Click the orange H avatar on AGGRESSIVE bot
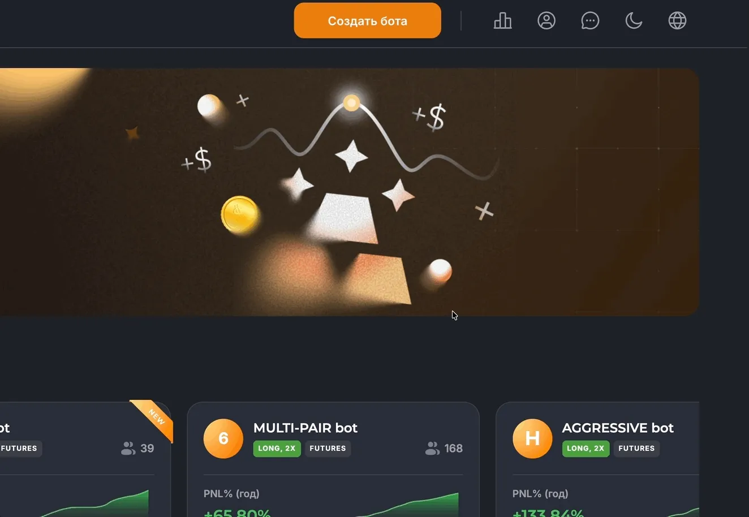 532,438
